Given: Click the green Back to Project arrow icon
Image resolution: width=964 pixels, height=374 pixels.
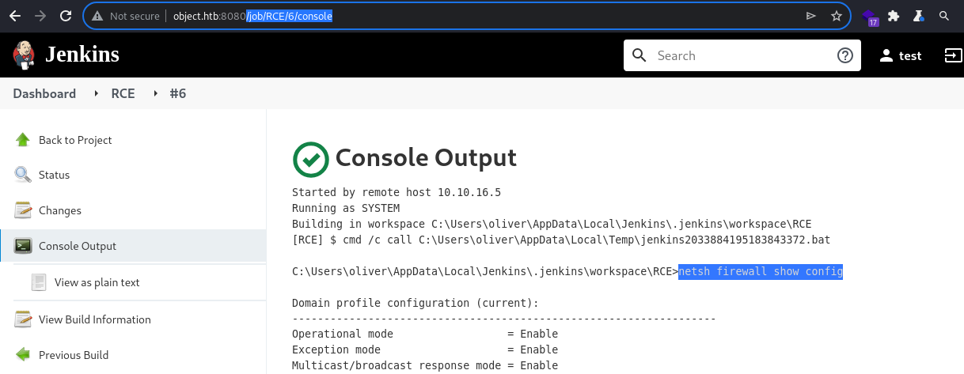Looking at the screenshot, I should [24, 140].
